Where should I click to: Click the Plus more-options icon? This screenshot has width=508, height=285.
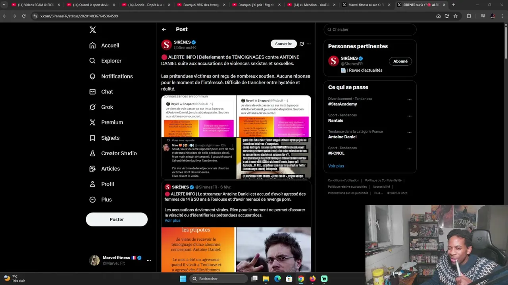(92, 199)
